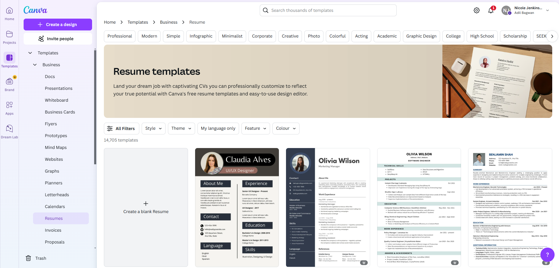Select the Graphic Design category chip

pos(421,36)
